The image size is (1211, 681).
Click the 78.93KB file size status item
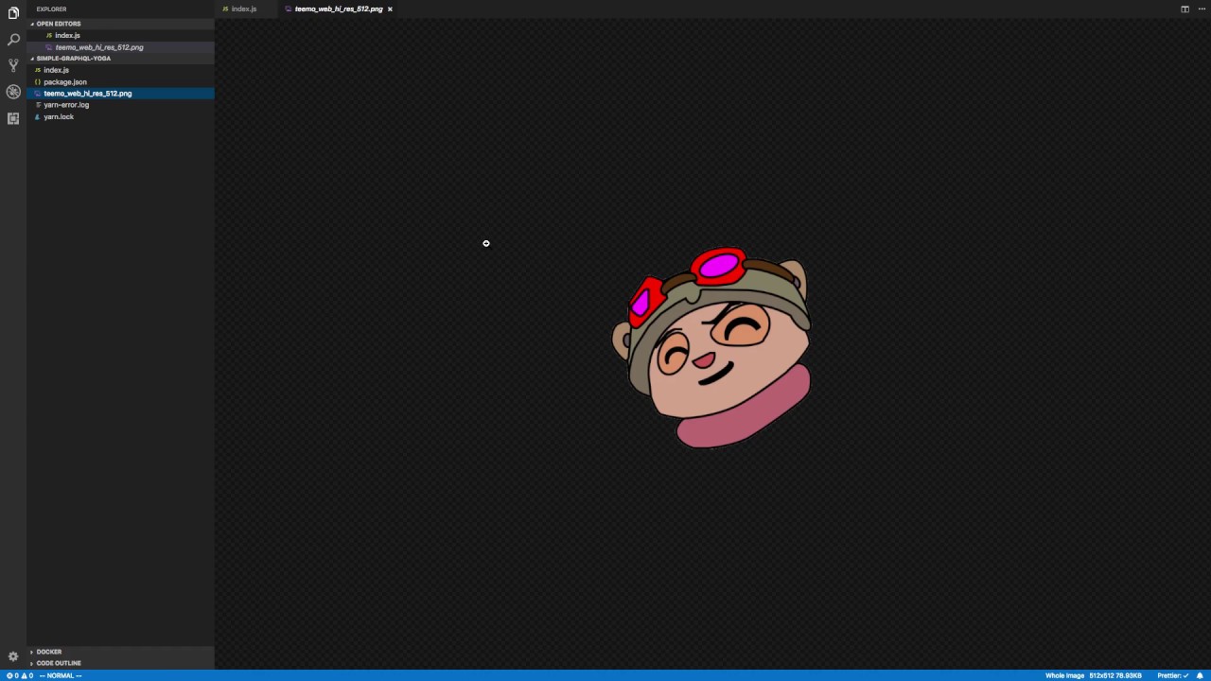coord(1128,675)
